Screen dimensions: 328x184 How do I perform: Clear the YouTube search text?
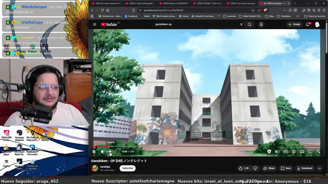[x=241, y=24]
